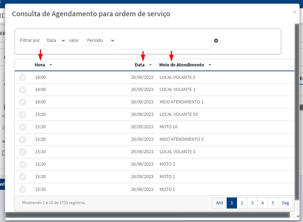The width and height of the screenshot is (303, 222).
Task: Click MOTO 10 text
Action: point(168,127)
